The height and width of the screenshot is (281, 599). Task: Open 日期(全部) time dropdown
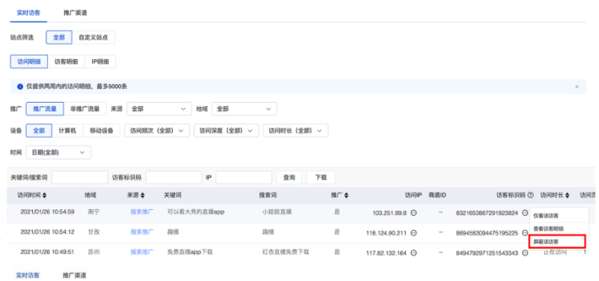[58, 153]
